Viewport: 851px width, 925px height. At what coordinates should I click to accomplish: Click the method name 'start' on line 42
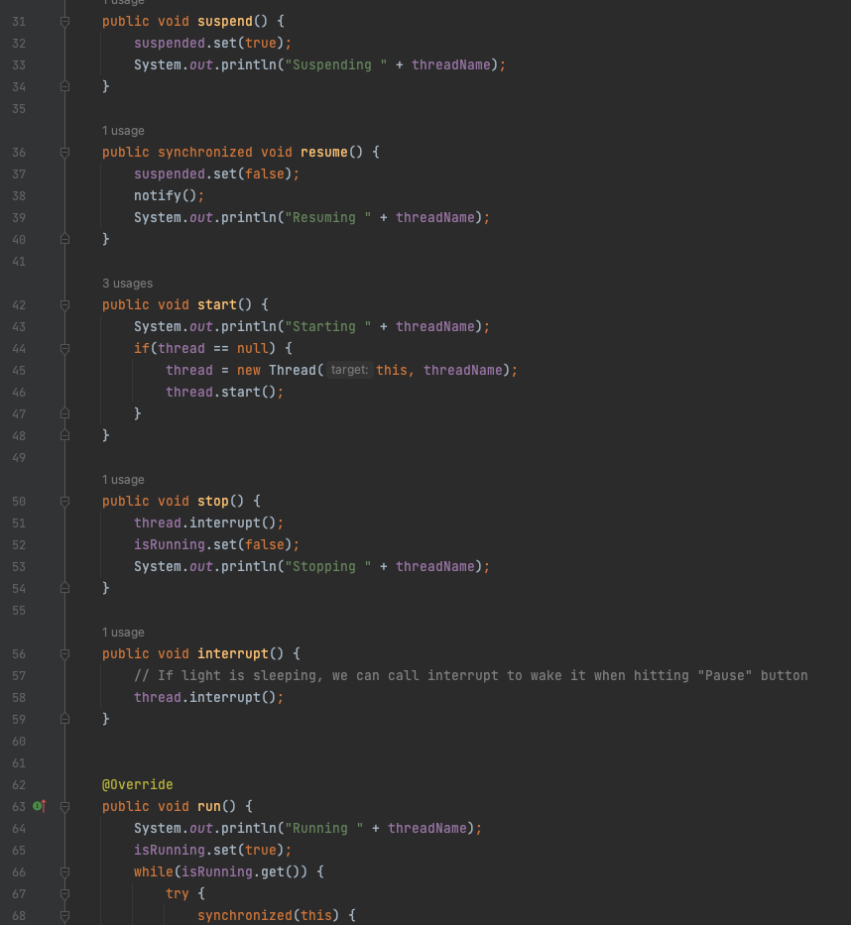(x=216, y=305)
